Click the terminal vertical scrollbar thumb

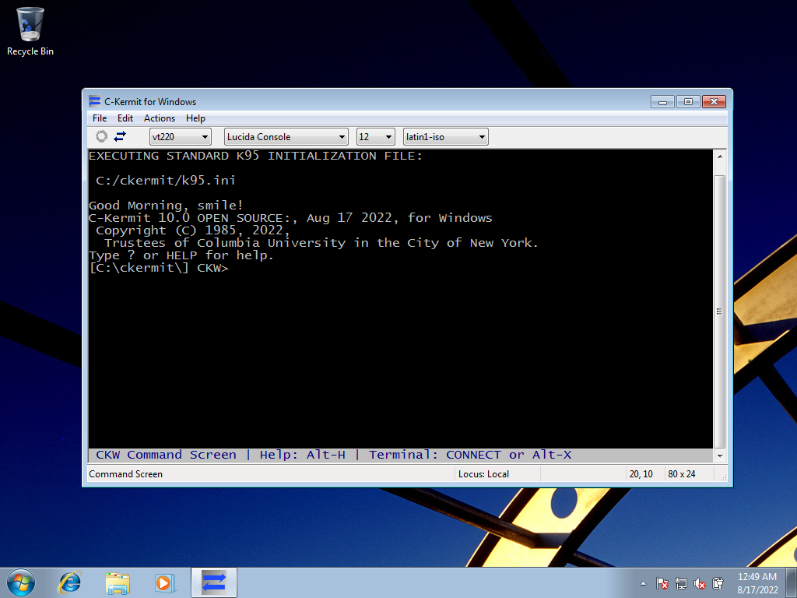720,311
